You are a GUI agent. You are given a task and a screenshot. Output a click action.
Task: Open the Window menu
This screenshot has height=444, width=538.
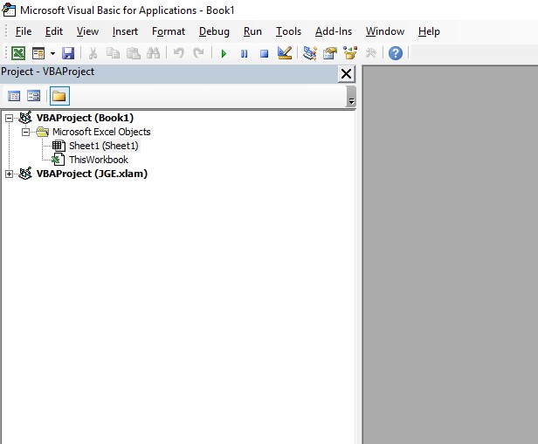[385, 31]
